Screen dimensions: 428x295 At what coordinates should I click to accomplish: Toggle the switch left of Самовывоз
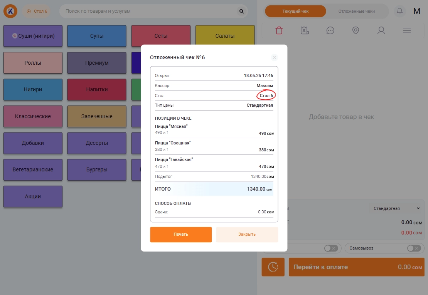(x=331, y=248)
